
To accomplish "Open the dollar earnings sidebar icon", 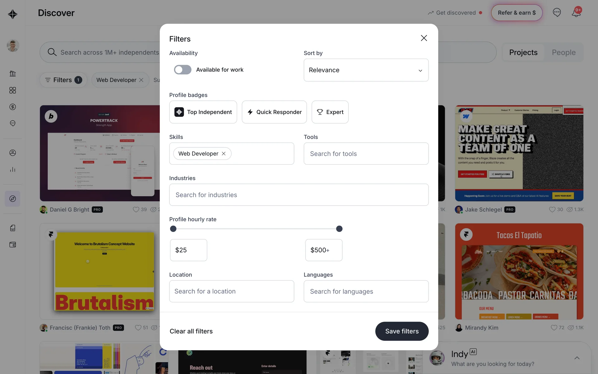I will point(12,107).
